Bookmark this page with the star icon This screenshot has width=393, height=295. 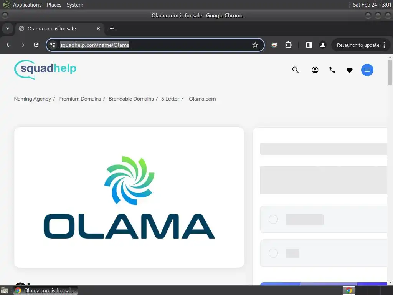coord(255,45)
